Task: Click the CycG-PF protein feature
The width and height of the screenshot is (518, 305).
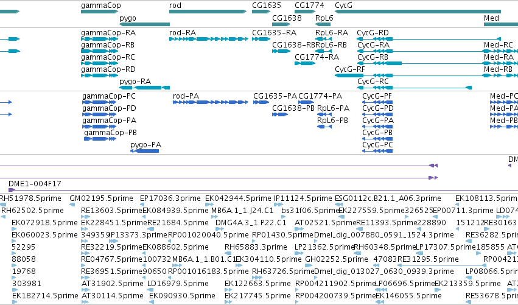Action: (377, 102)
